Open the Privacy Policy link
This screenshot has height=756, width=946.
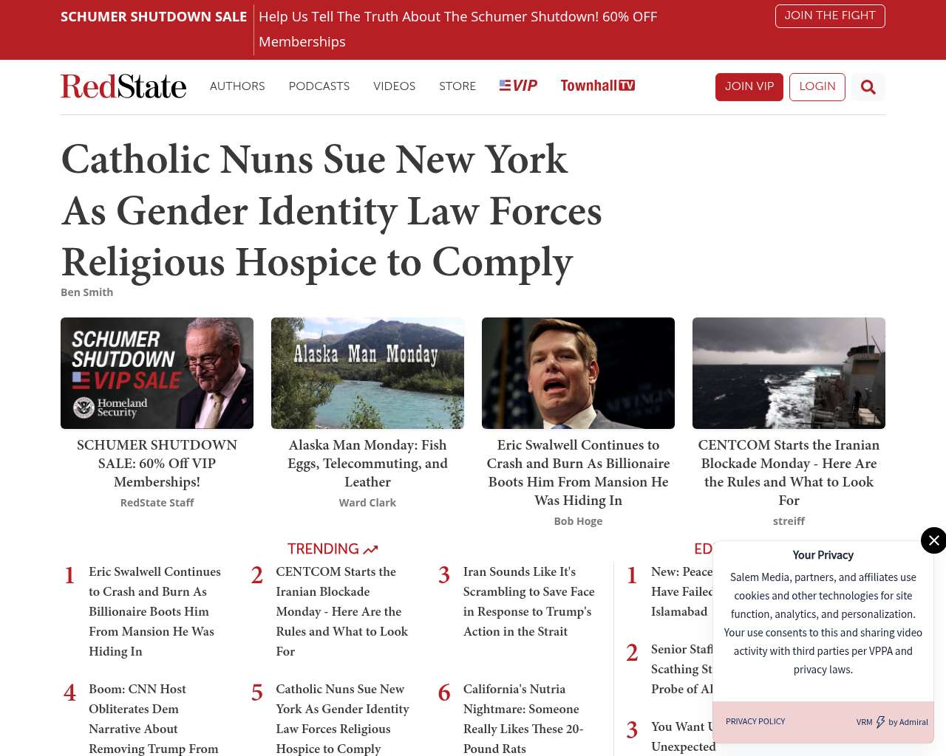coord(755,721)
